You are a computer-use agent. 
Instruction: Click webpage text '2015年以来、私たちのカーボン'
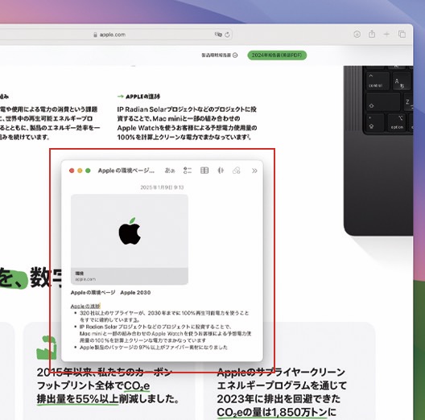coord(104,373)
